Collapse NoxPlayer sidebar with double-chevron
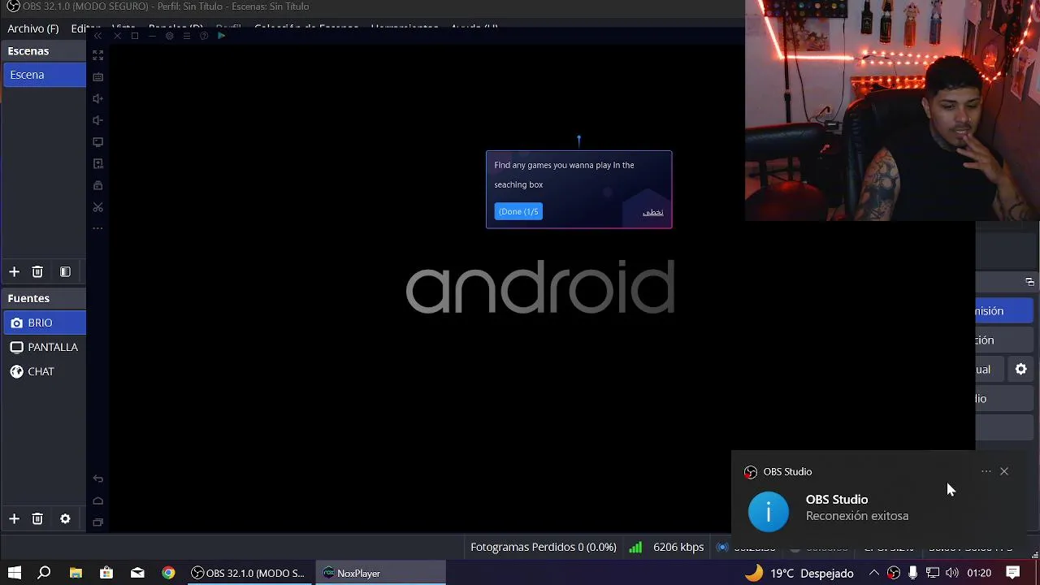This screenshot has width=1040, height=585. click(98, 36)
